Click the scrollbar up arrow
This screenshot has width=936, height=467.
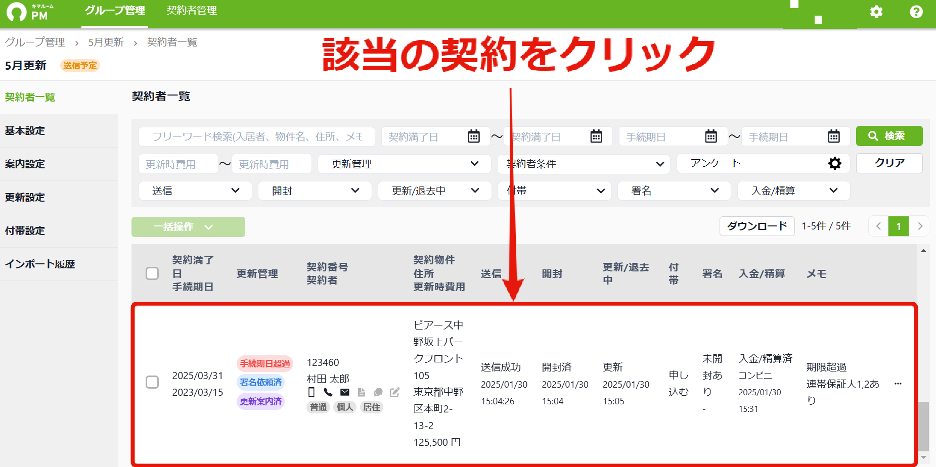click(x=923, y=251)
